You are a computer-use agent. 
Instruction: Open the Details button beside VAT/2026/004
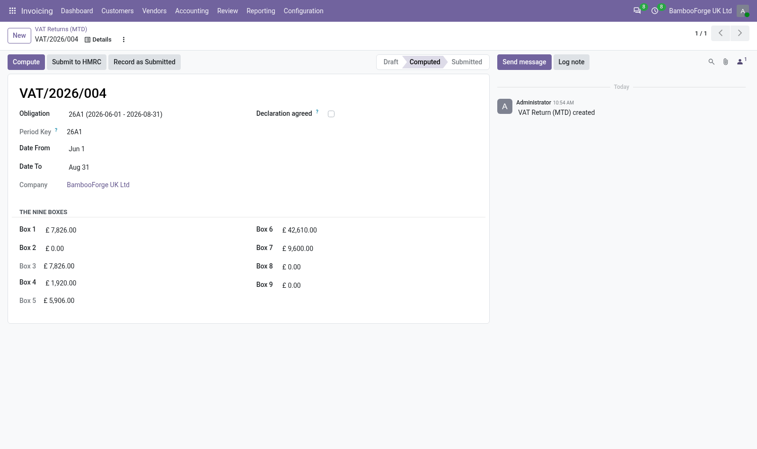98,40
